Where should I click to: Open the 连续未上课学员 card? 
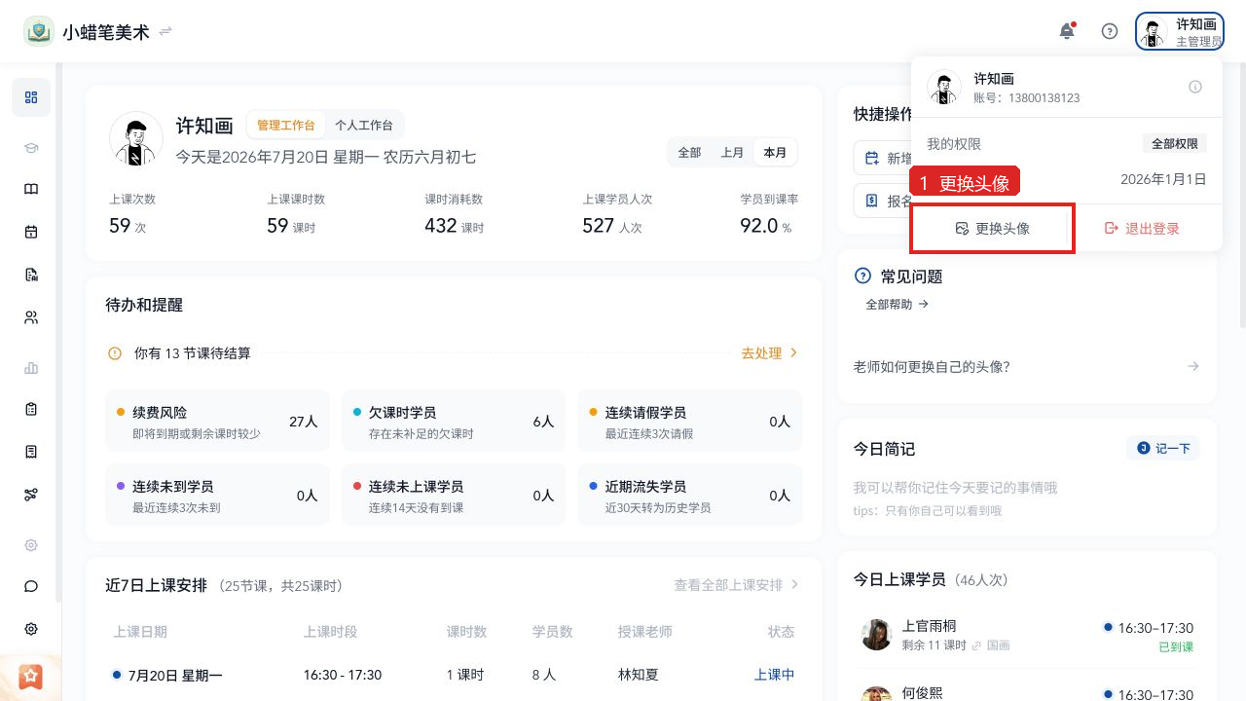pos(453,496)
